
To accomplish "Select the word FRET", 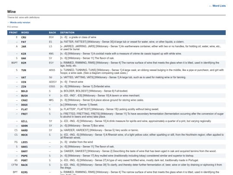I will (24, 114).
